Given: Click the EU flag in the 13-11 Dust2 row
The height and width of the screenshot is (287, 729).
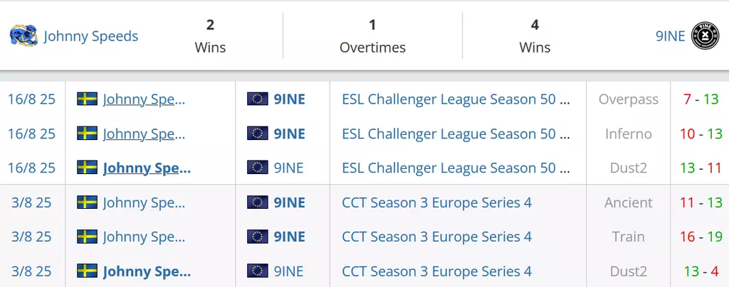Looking at the screenshot, I should coord(258,168).
